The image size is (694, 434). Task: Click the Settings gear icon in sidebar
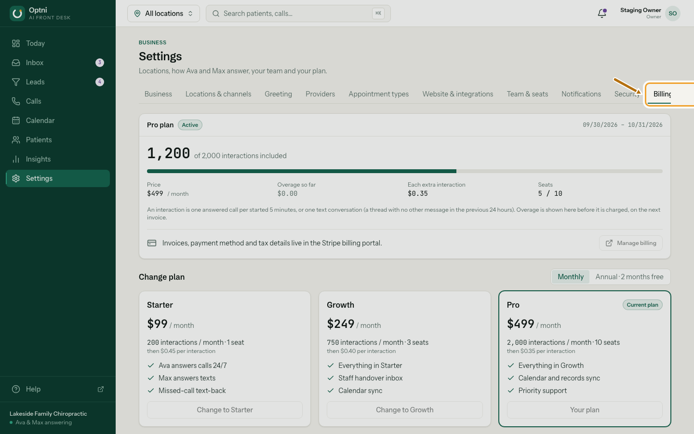16,178
